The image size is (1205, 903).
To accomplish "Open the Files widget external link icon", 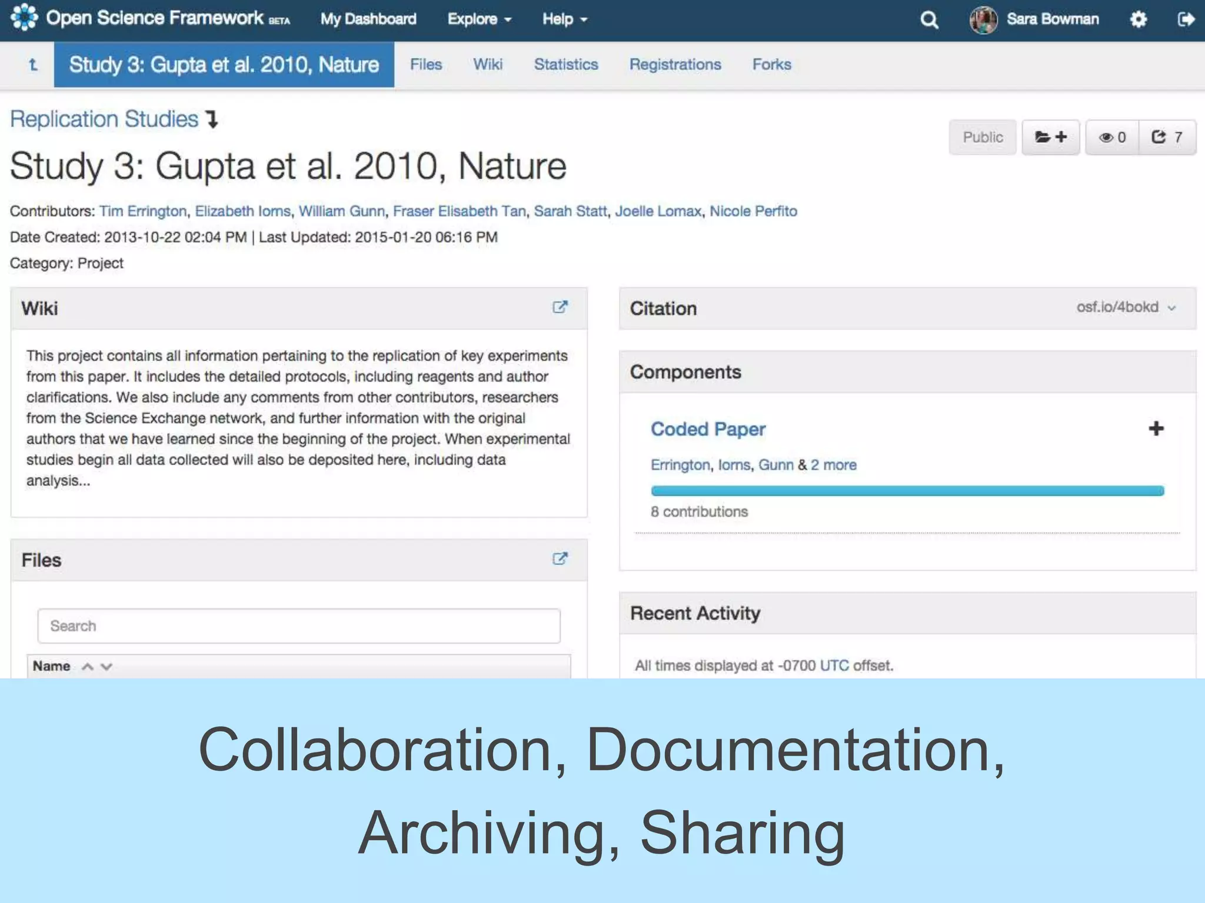I will pyautogui.click(x=560, y=558).
